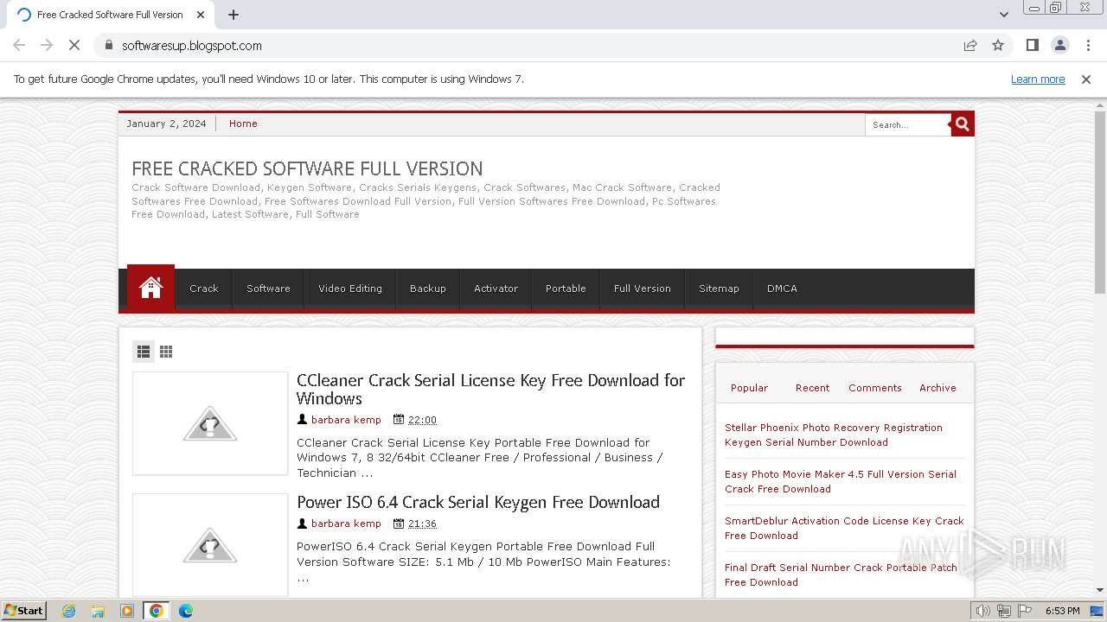Click the page vertical scrollbar thumb

(1100, 203)
